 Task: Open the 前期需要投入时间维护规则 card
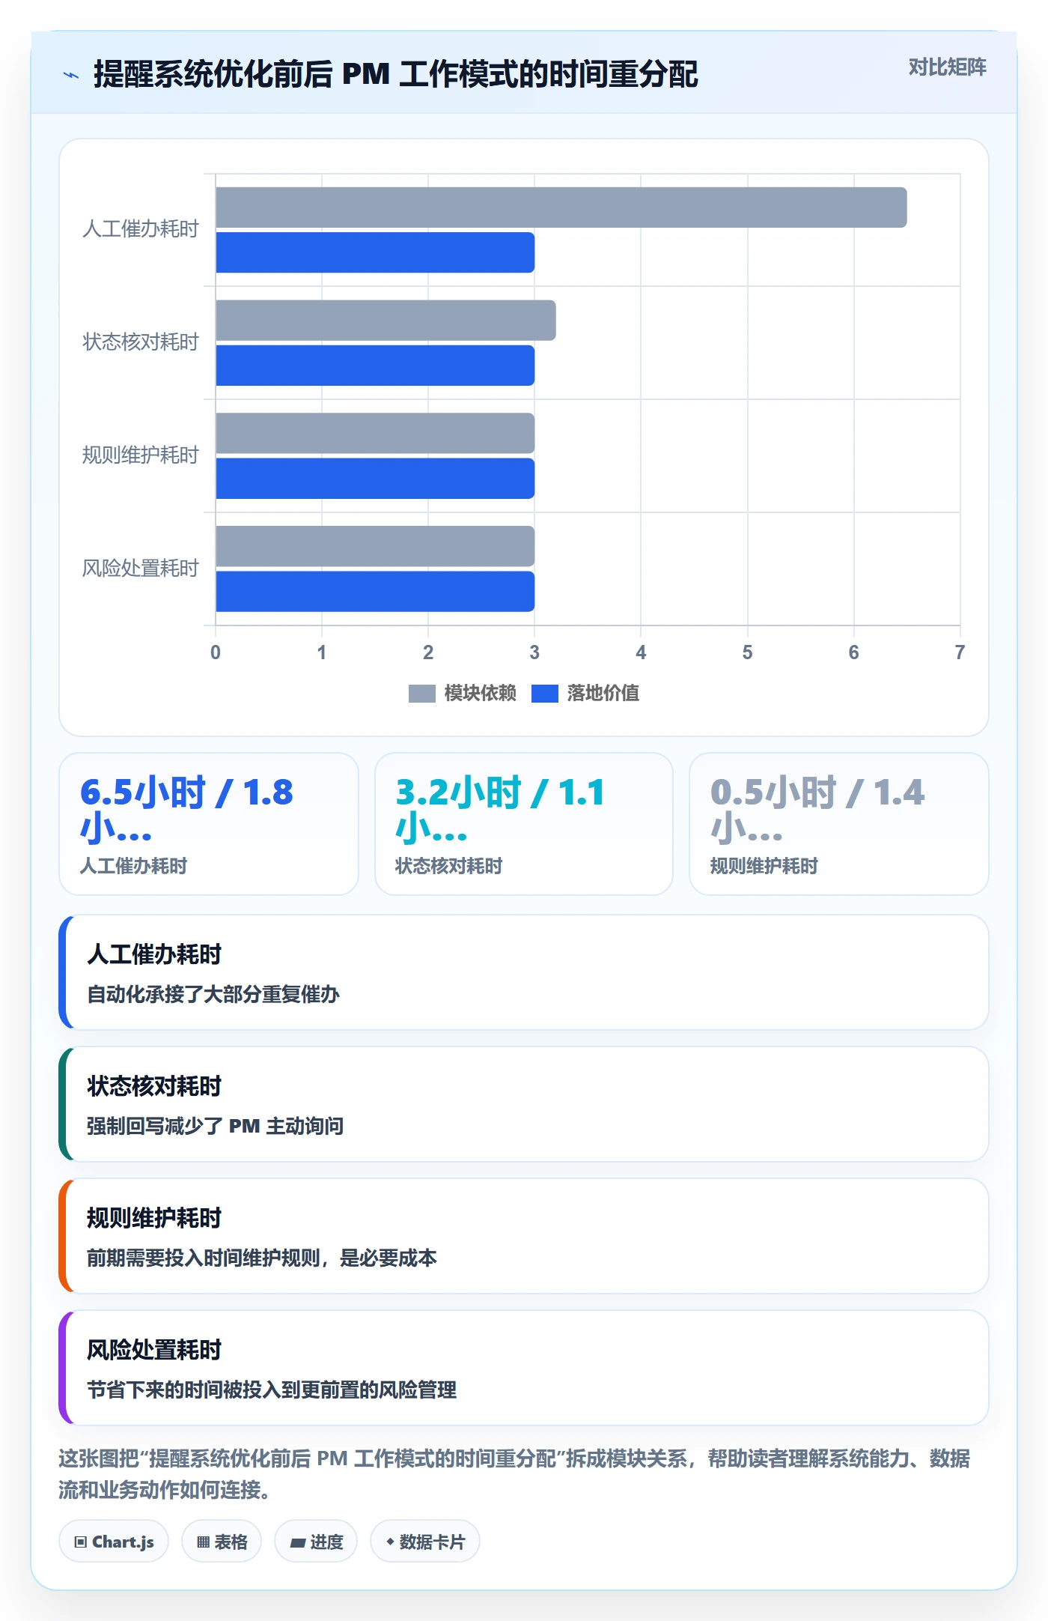click(x=524, y=1236)
